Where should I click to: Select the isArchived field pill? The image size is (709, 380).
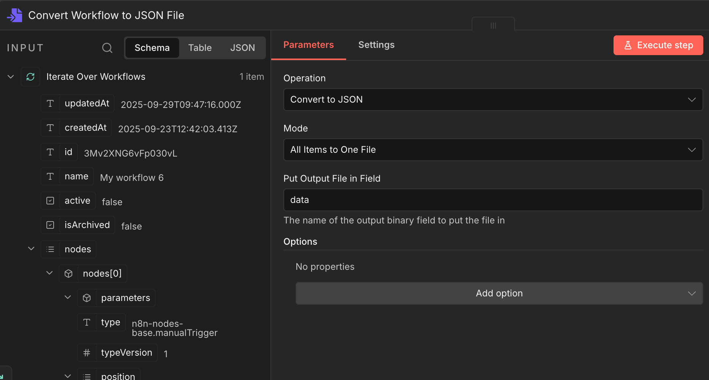[x=78, y=225]
